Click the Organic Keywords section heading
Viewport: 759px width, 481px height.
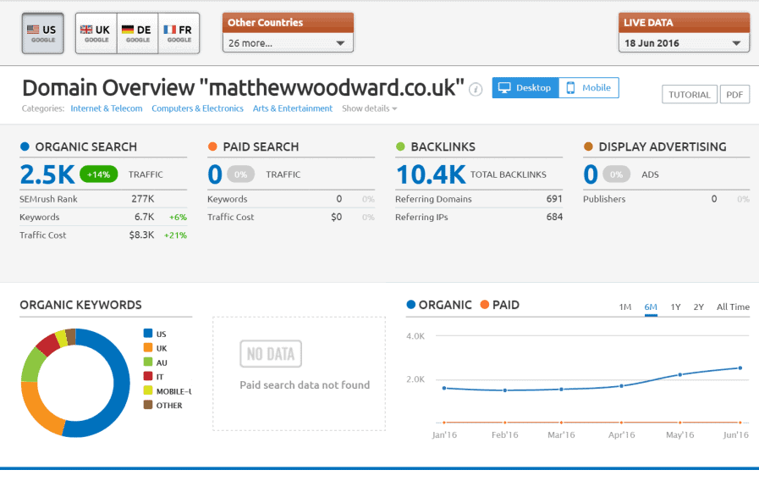[x=80, y=305]
